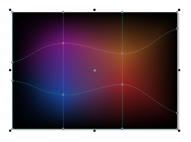The width and height of the screenshot is (191, 142).
Task: Click the bottom-right black selection handle
Action: [179, 131]
